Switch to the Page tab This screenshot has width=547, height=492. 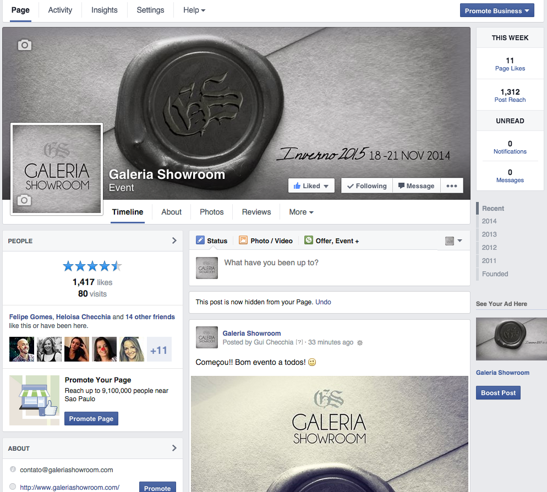tap(20, 10)
